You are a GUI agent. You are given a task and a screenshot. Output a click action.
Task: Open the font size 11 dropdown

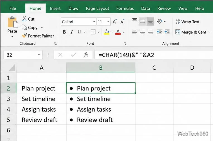(108, 22)
